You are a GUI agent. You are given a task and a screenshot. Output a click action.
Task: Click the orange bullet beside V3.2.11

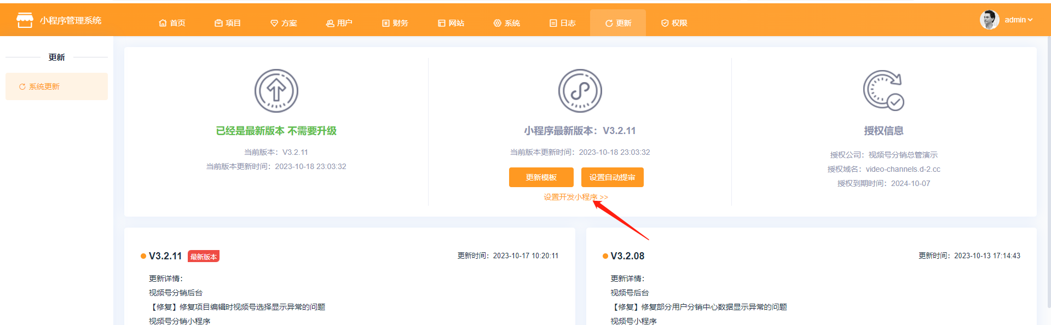[143, 256]
